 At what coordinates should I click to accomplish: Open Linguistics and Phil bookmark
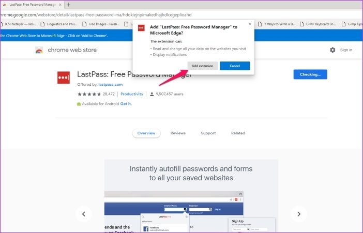[59, 24]
